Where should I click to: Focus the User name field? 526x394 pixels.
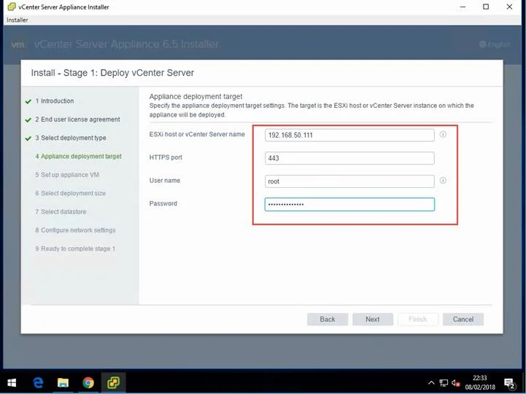(x=349, y=181)
